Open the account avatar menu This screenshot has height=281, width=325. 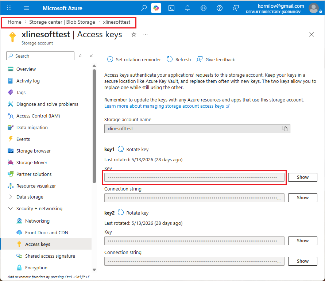[314, 8]
